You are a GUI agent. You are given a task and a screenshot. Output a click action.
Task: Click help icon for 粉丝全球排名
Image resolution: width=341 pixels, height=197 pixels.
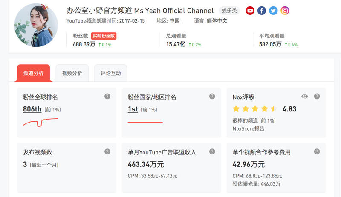click(107, 96)
